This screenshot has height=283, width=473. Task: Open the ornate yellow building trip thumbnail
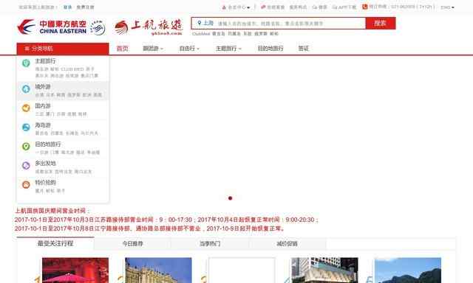(x=158, y=270)
